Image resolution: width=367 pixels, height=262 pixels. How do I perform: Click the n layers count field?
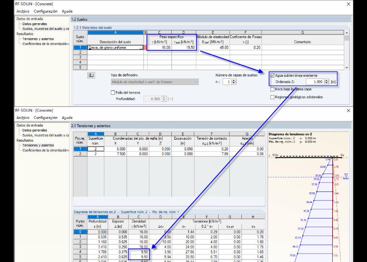pyautogui.click(x=226, y=82)
